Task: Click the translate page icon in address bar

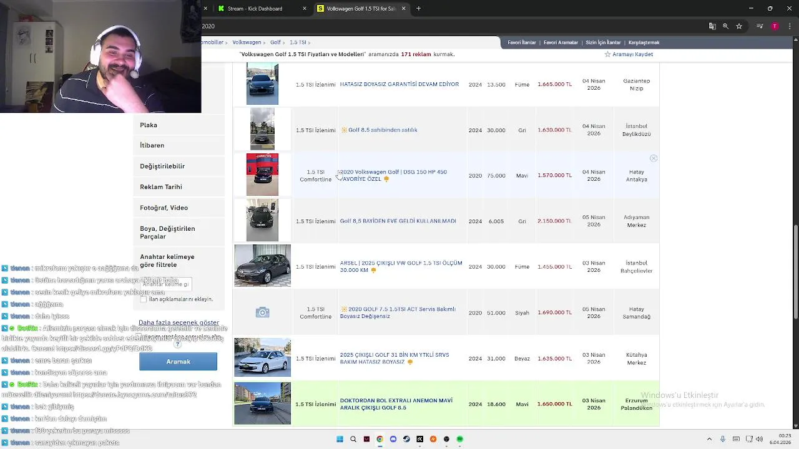Action: pos(712,26)
